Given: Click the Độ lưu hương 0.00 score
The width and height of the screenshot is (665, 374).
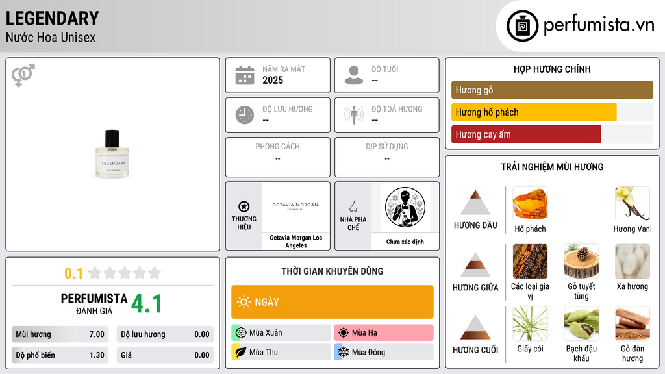Looking at the screenshot, I should (x=165, y=334).
